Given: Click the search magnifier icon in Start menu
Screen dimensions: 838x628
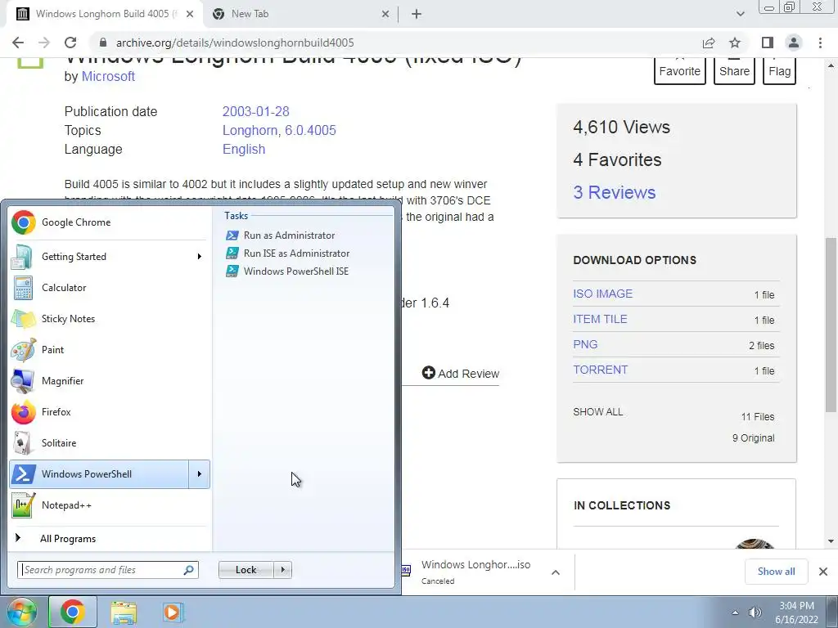Looking at the screenshot, I should (x=188, y=570).
